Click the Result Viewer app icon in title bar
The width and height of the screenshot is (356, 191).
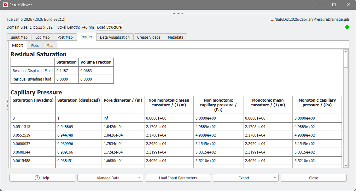click(x=5, y=5)
